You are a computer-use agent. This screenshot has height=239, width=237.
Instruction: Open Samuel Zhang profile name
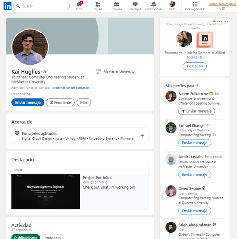pos(190,125)
